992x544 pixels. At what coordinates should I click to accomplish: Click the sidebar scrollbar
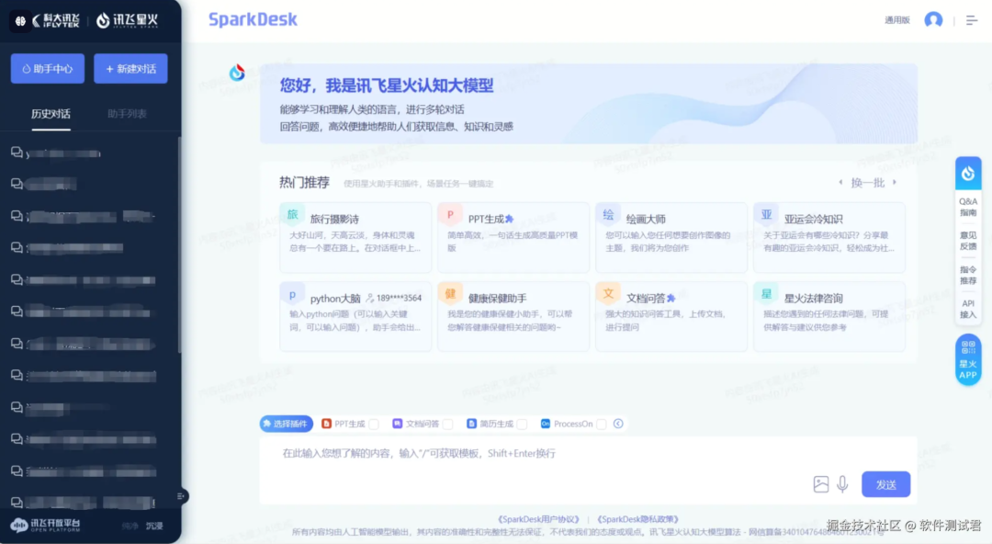(x=179, y=244)
